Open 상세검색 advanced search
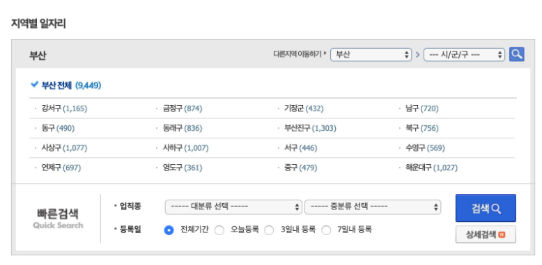The width and height of the screenshot is (542, 265). coord(486,234)
